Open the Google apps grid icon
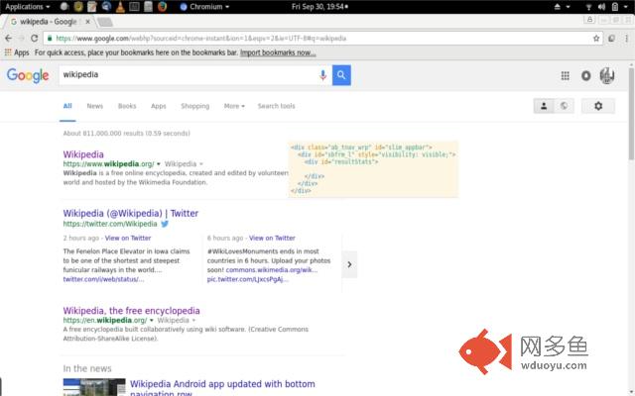Screen dimensions: 635x396 tap(565, 75)
